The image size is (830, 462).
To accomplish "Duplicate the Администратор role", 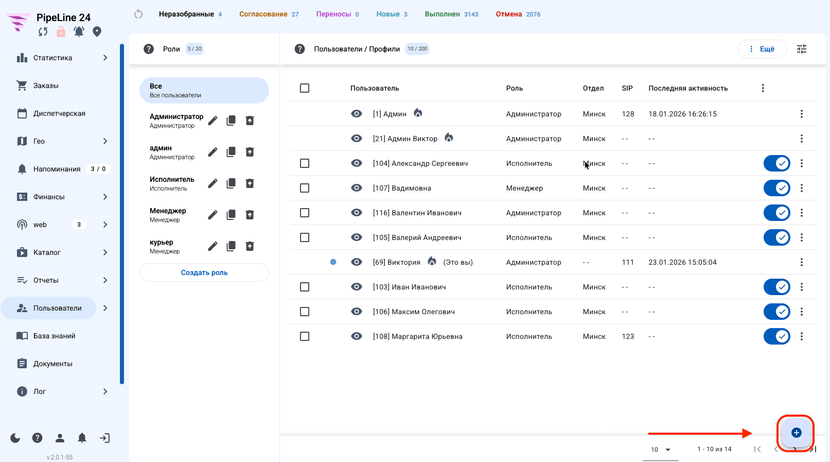I will pyautogui.click(x=231, y=121).
